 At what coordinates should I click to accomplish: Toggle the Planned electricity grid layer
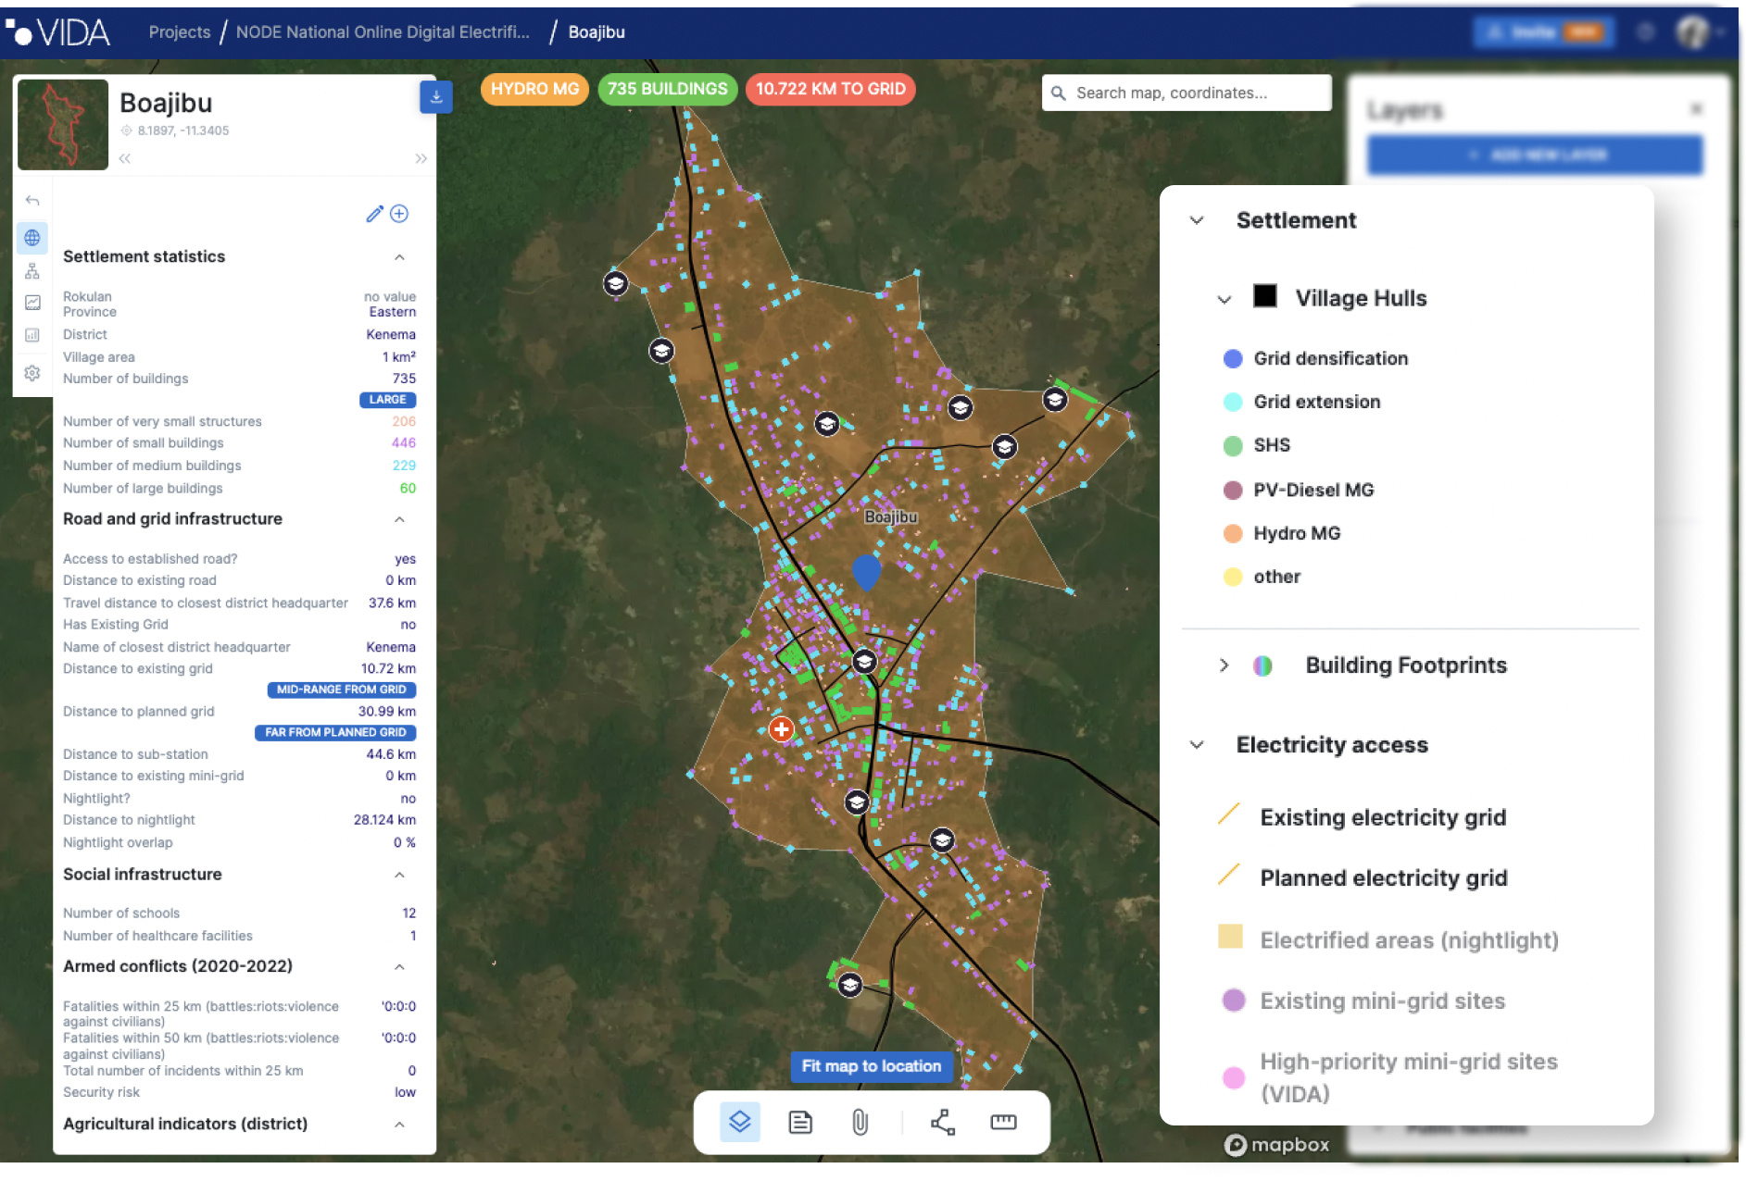coord(1383,877)
